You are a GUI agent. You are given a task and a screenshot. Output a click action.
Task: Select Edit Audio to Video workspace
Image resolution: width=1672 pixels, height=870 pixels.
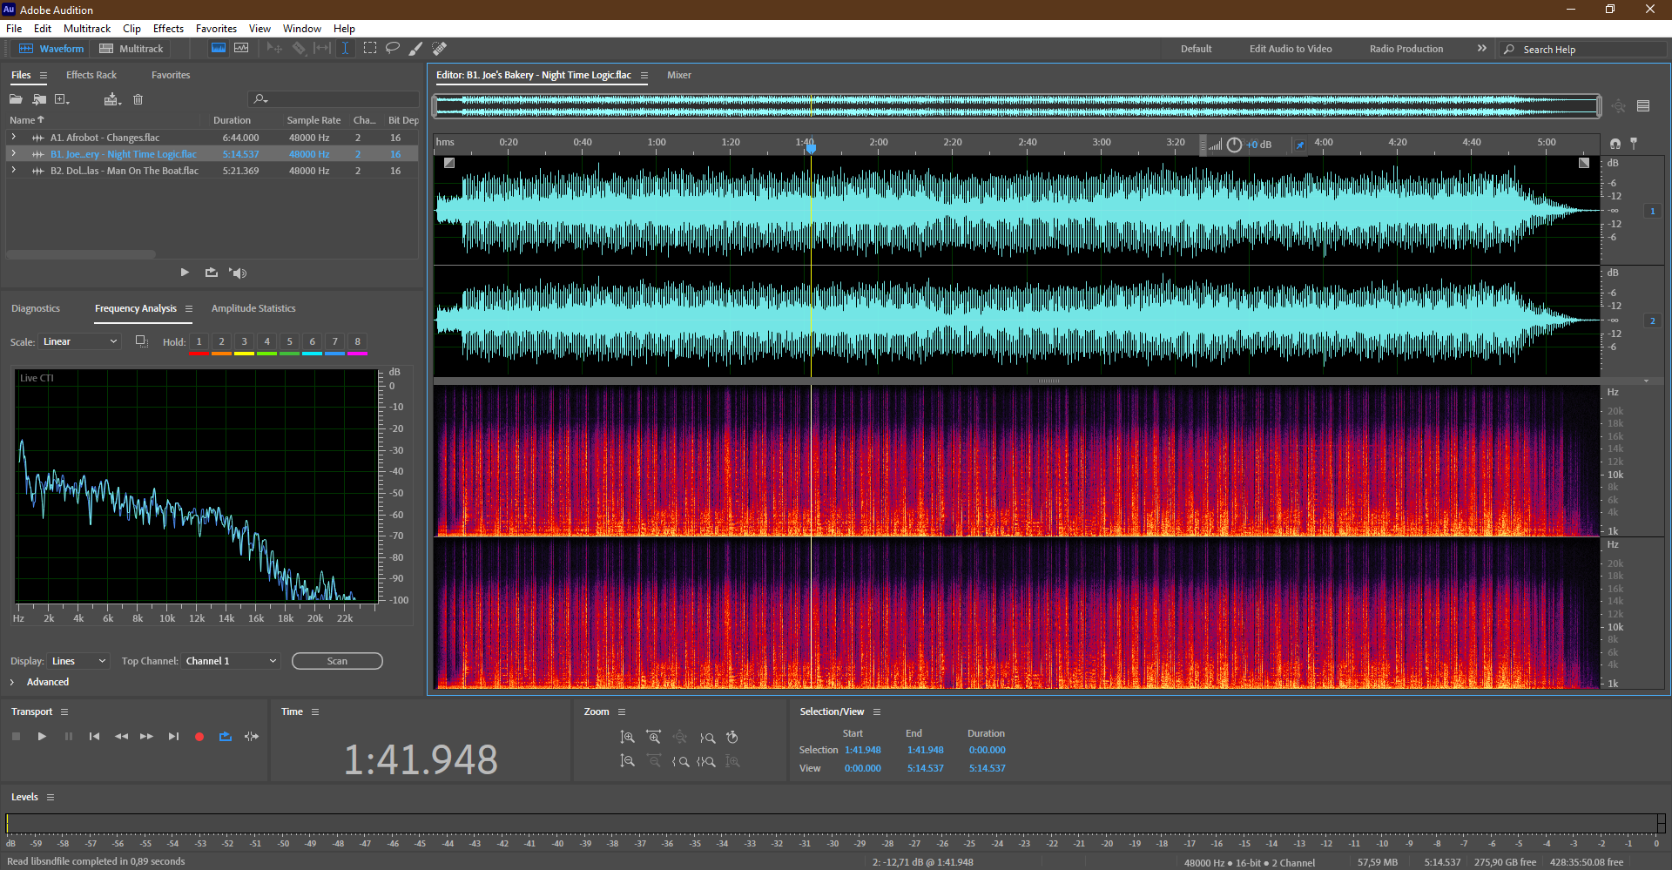click(1291, 49)
